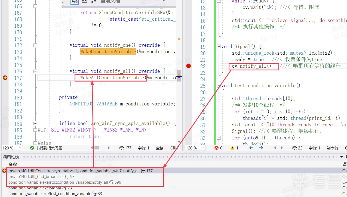Go to next issue blue right arrow

coord(261,148)
